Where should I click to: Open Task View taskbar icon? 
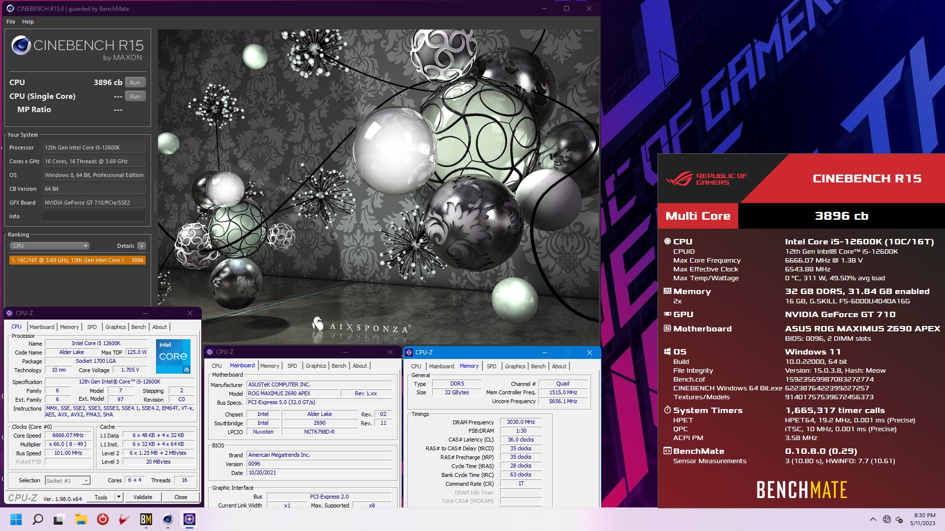point(60,519)
